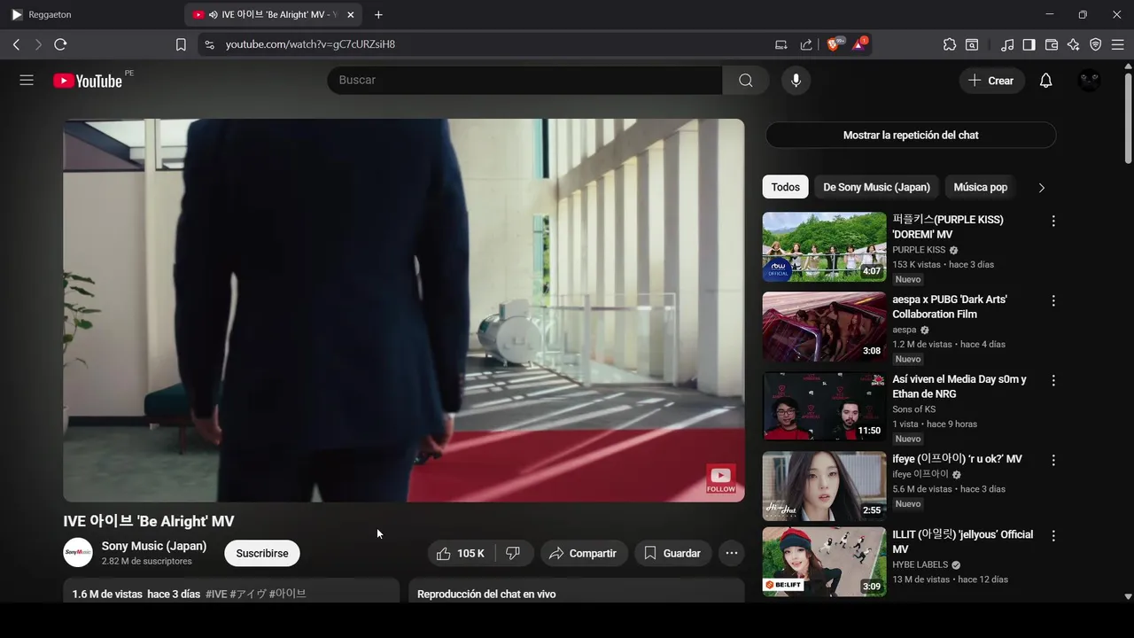Viewport: 1134px width, 638px height.
Task: Open ifeye 'r u ok?' MV thumbnail
Action: click(x=824, y=486)
